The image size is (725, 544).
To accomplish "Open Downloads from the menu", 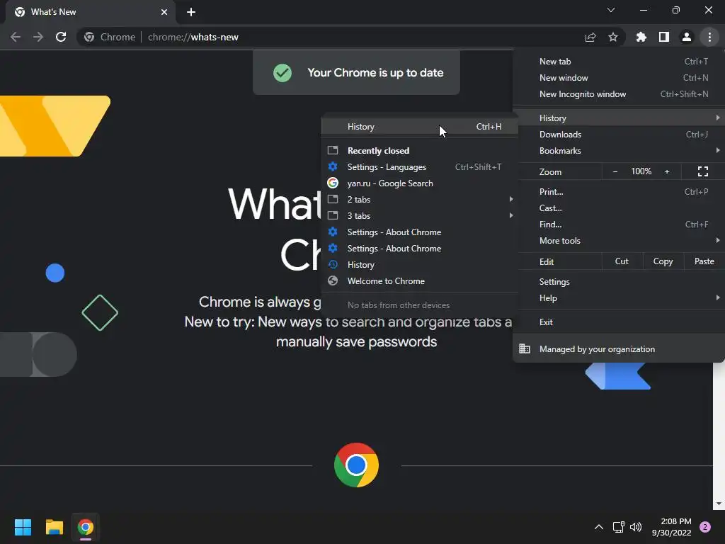I will click(x=620, y=134).
